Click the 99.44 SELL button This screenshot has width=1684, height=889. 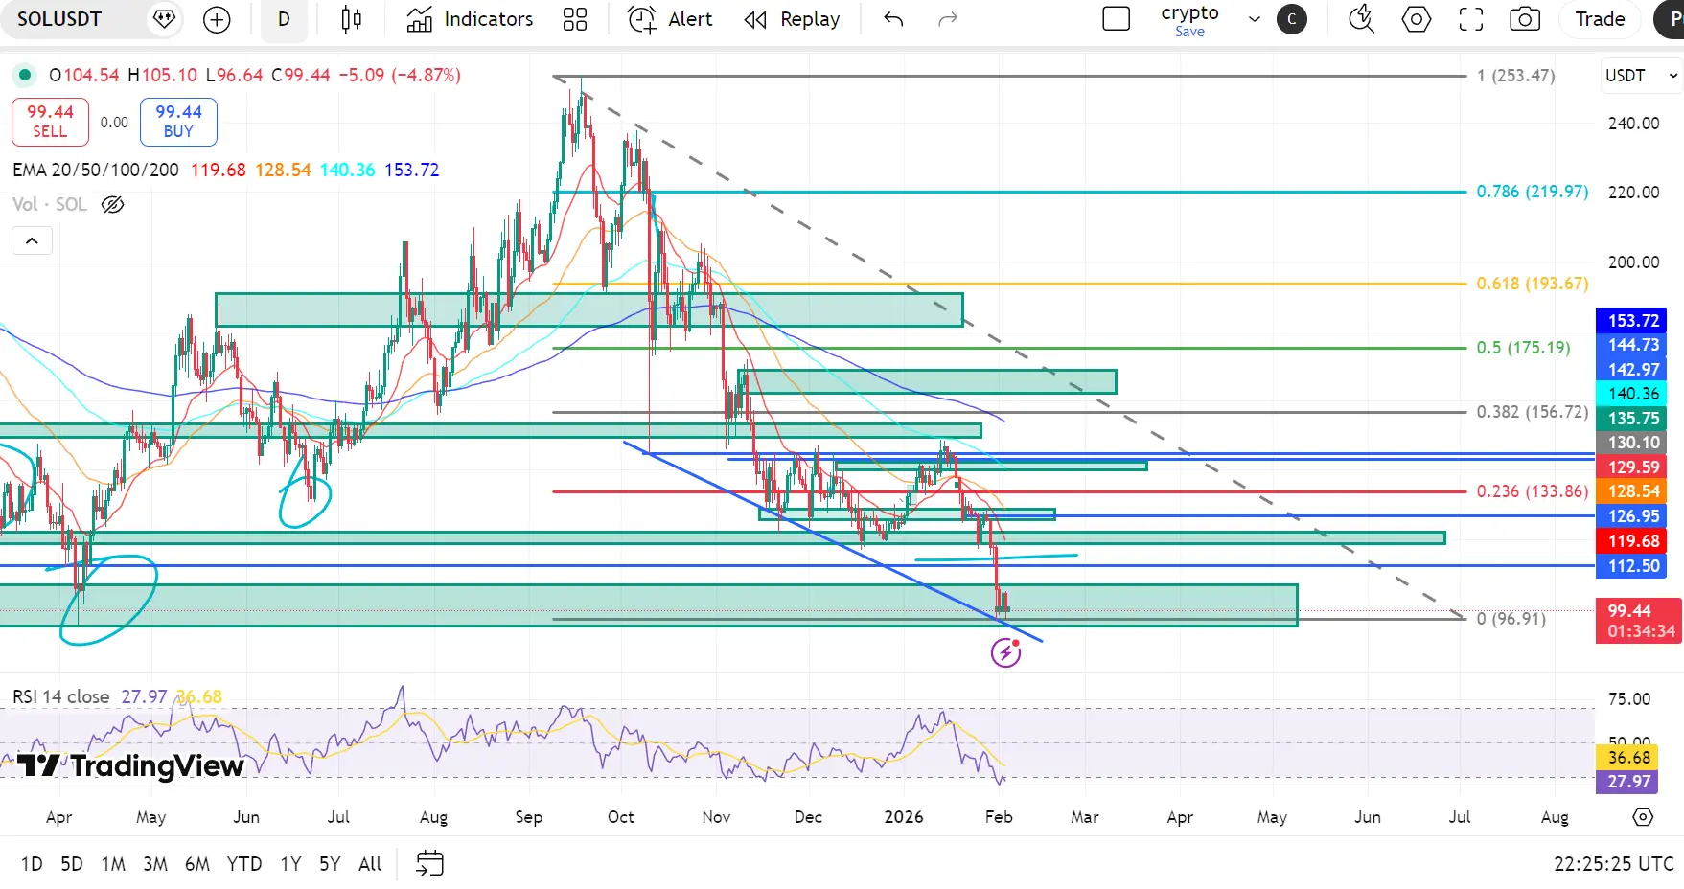tap(50, 122)
